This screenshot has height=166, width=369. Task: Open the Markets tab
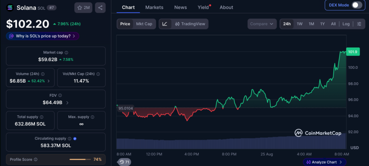click(154, 7)
